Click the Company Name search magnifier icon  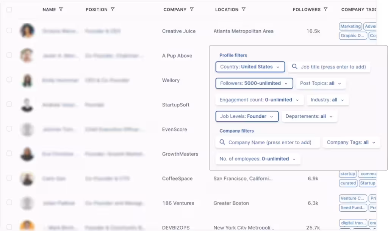pos(222,142)
